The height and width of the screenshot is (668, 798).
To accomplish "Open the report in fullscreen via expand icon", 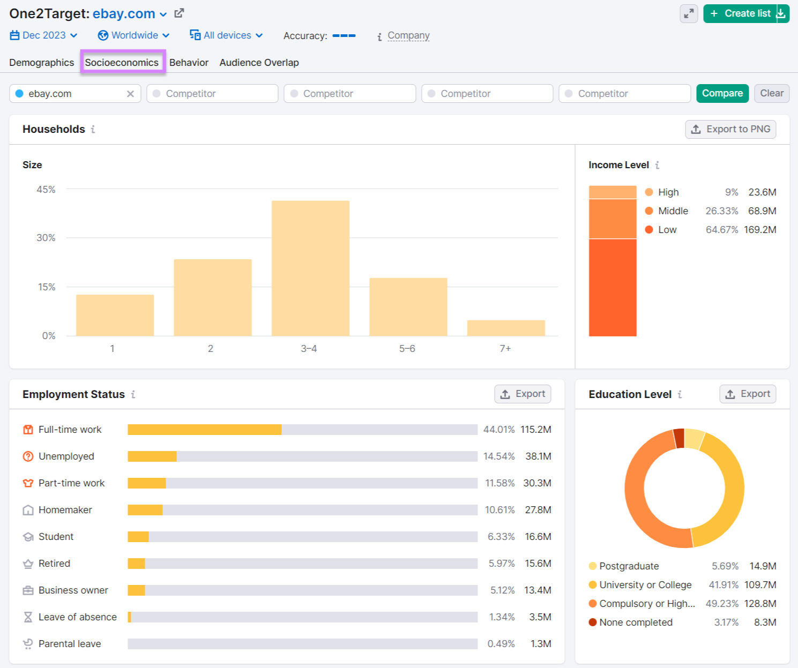I will click(x=689, y=13).
